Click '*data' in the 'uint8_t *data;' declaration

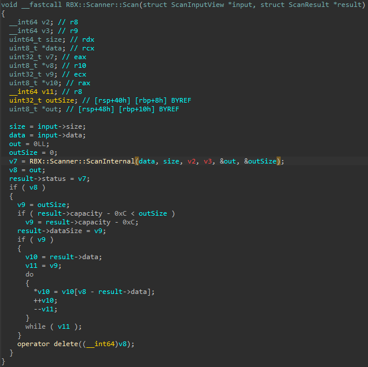click(51, 48)
